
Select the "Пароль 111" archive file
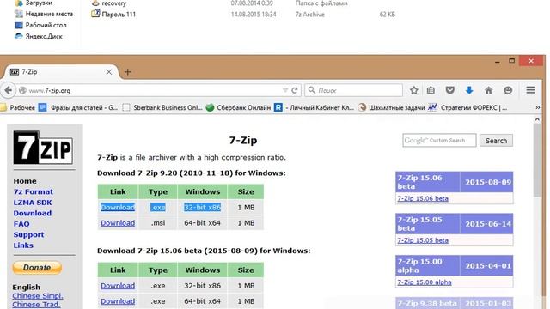pyautogui.click(x=113, y=15)
